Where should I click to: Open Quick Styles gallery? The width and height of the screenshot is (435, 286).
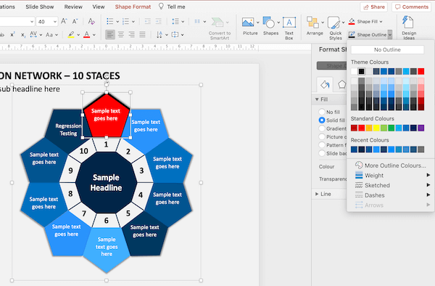coord(336,28)
